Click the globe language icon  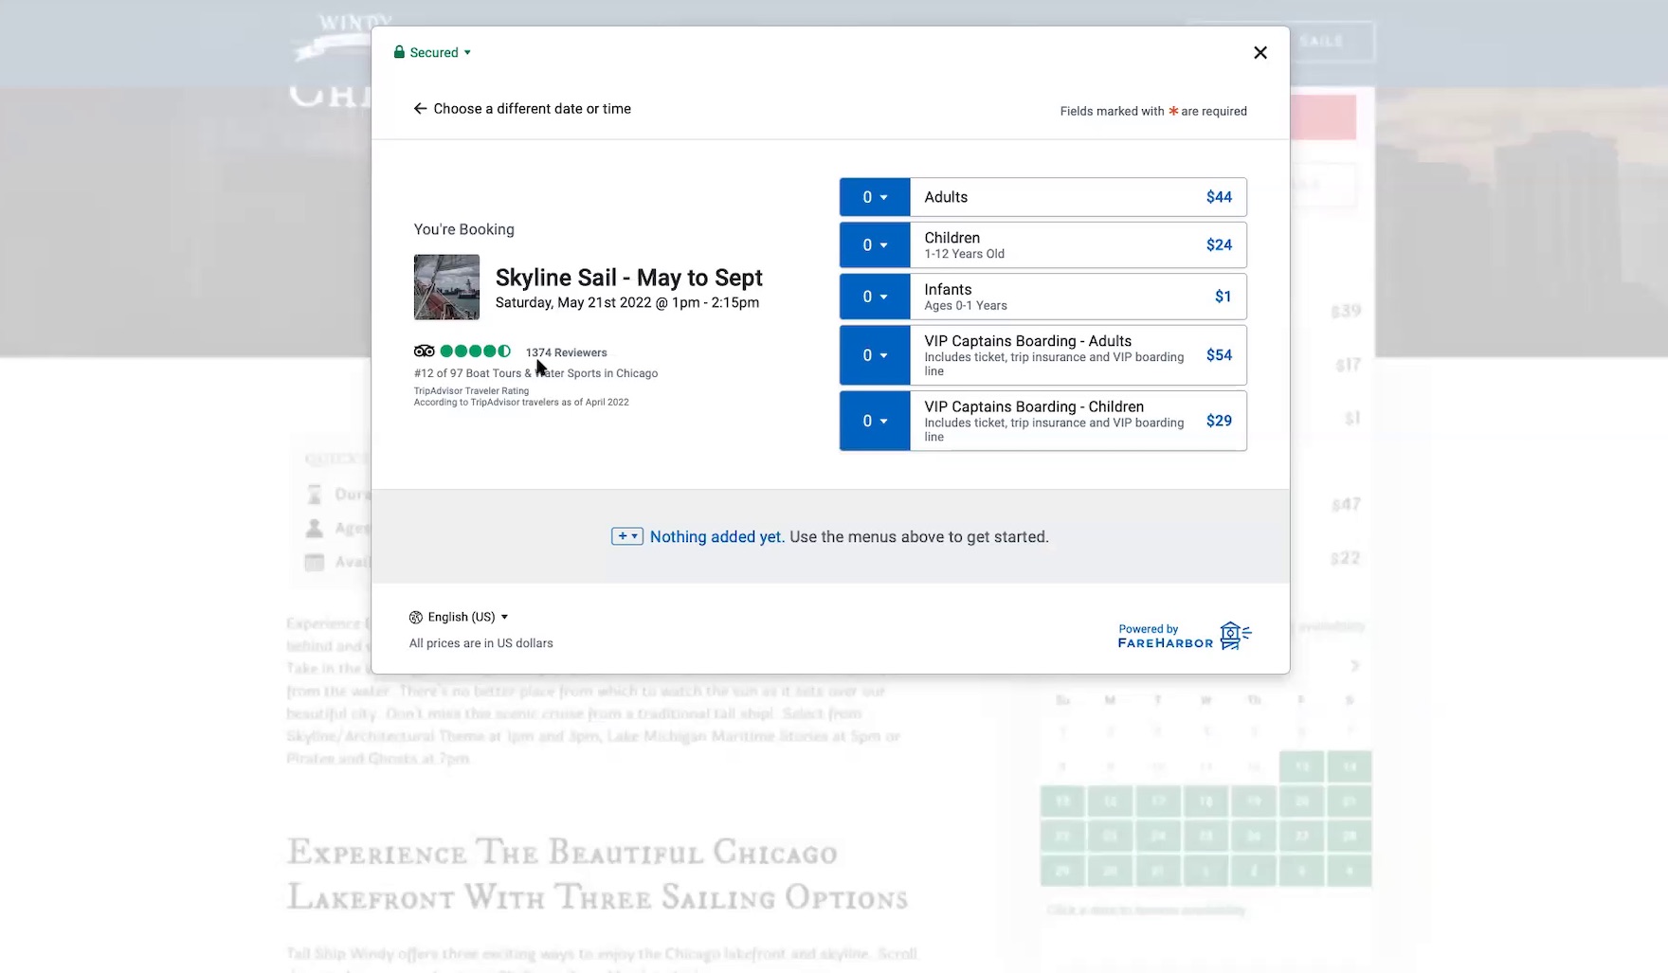[415, 618]
